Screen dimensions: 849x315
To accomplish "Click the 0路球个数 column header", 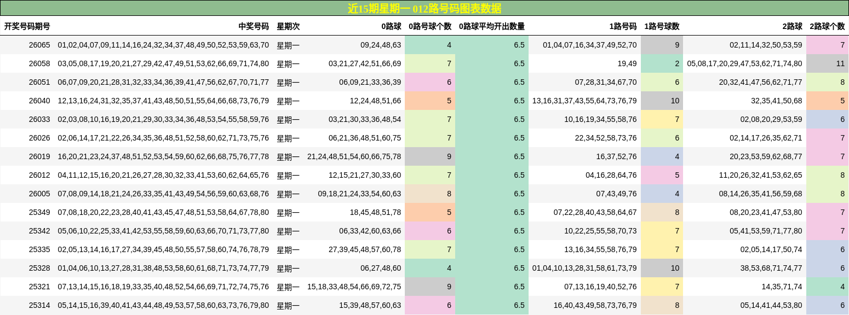I will [x=431, y=26].
